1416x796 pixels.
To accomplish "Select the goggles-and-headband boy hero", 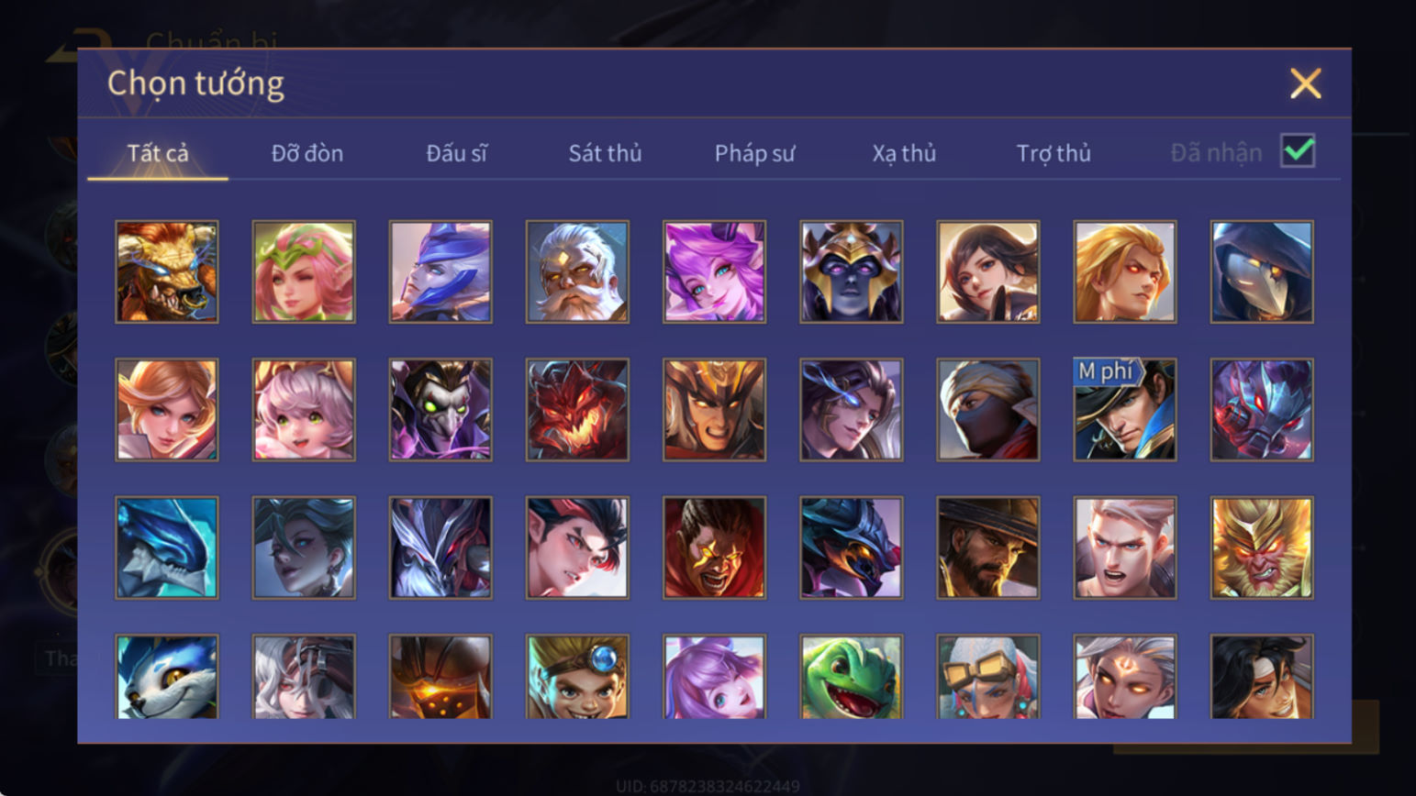I will (577, 676).
